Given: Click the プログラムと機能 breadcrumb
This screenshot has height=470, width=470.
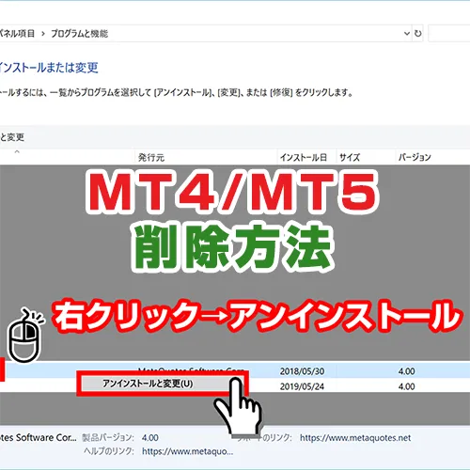Looking at the screenshot, I should pos(79,34).
